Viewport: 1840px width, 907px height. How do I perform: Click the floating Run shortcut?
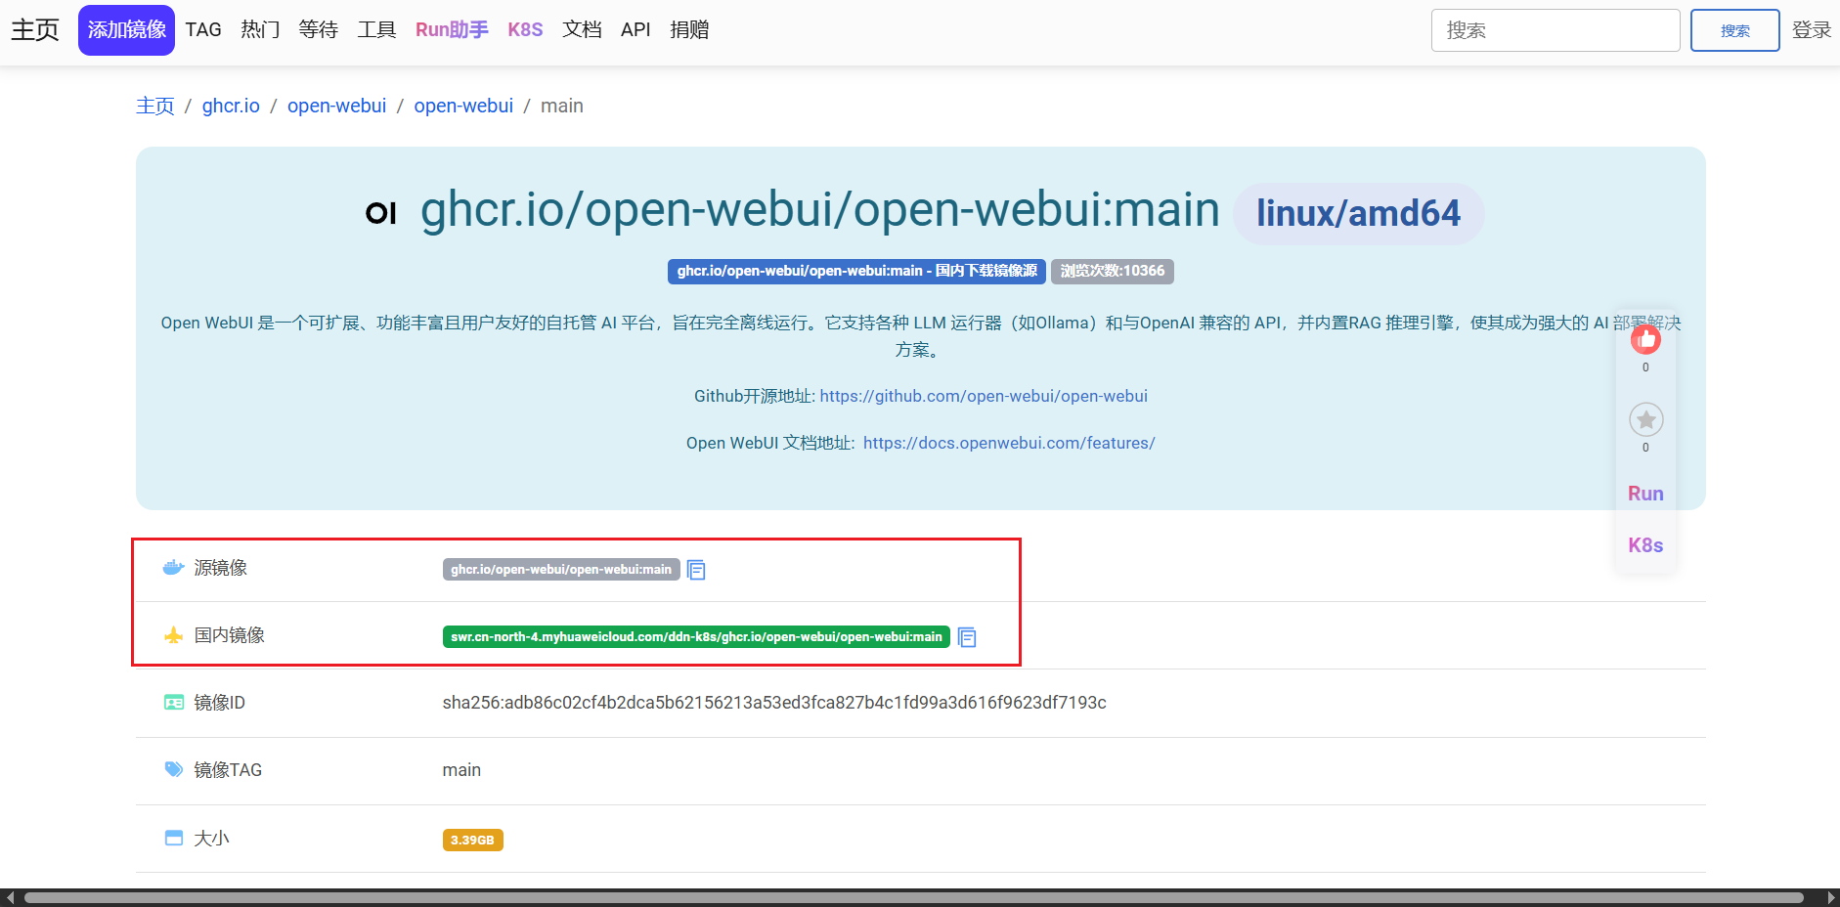[x=1645, y=494]
